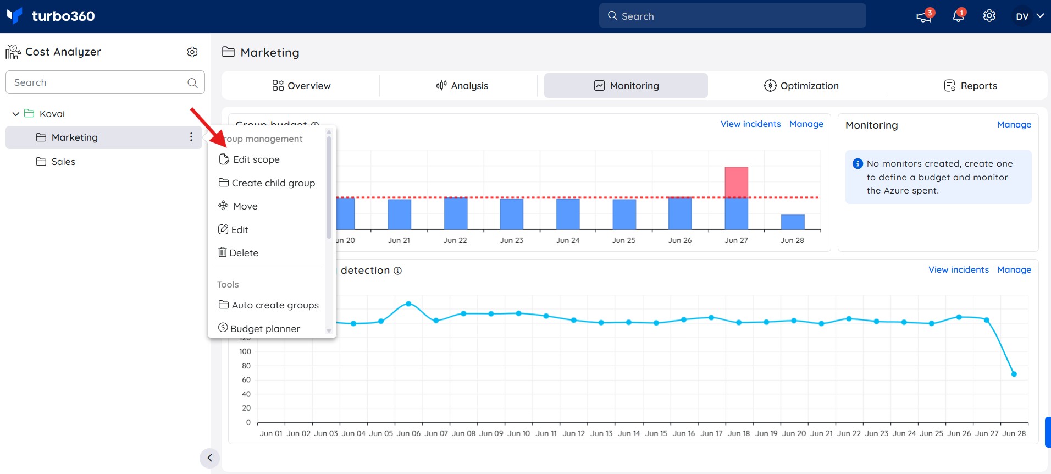The width and height of the screenshot is (1051, 474).
Task: Choose Create child group
Action: (267, 183)
